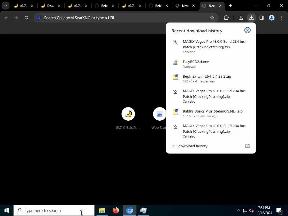
Task: Open Chrome Labs flask icon
Action: (x=241, y=18)
